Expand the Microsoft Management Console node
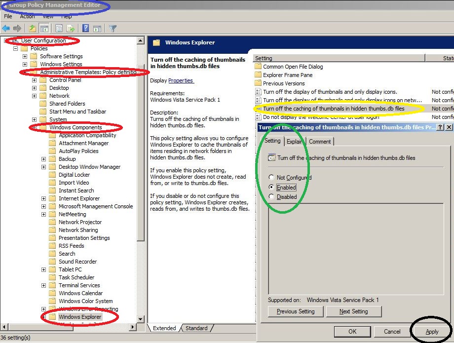This screenshot has height=343, width=454. pos(43,206)
